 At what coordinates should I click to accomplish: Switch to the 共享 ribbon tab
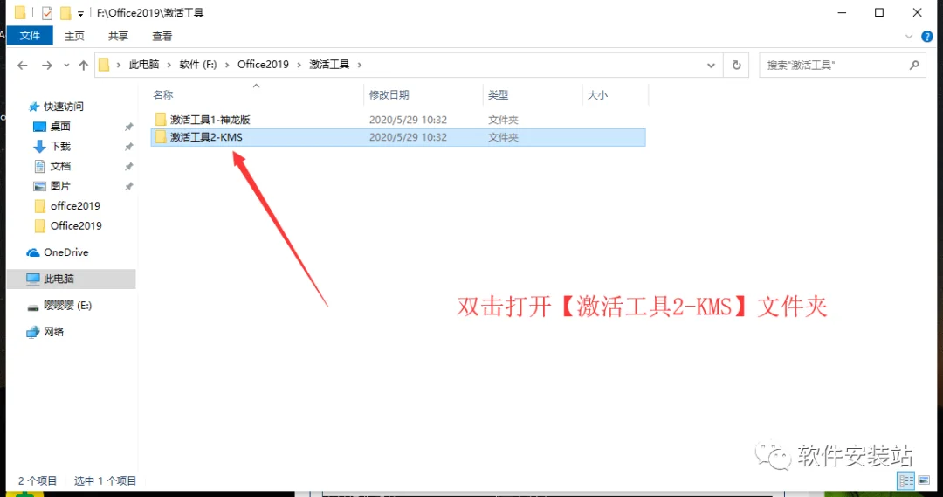[118, 36]
